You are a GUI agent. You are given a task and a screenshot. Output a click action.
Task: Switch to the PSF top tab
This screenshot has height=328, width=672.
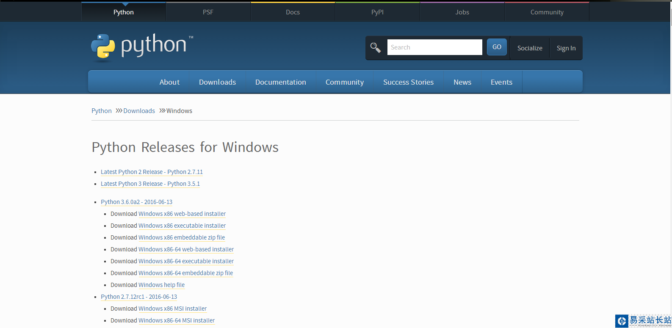point(208,12)
